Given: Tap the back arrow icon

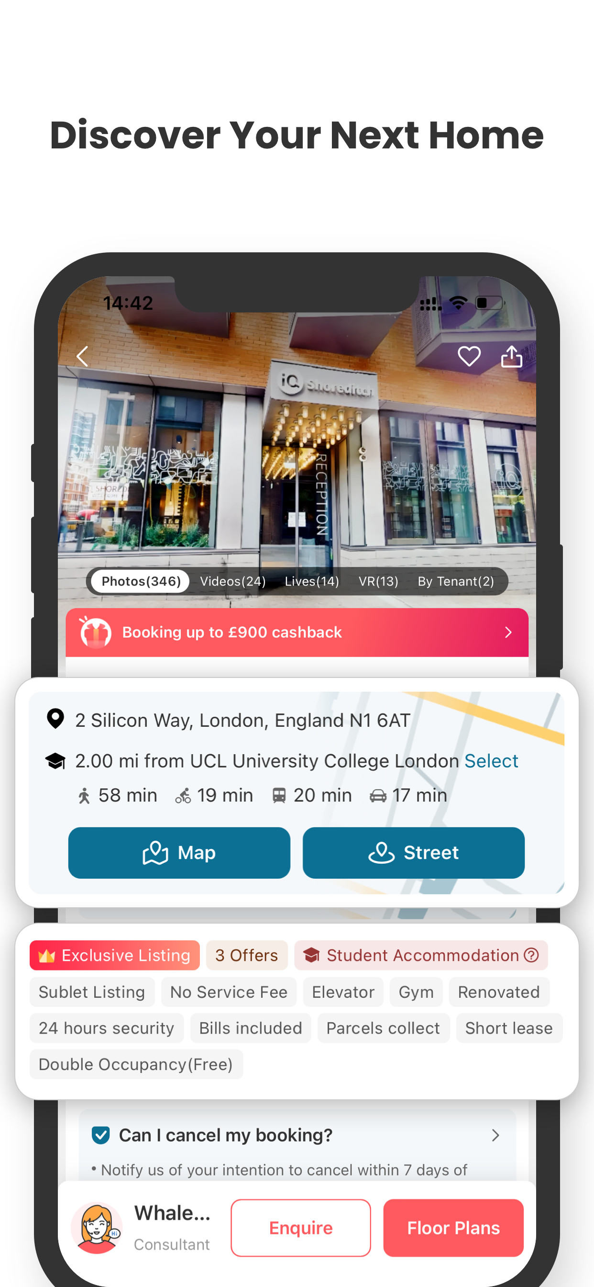Looking at the screenshot, I should pyautogui.click(x=83, y=356).
